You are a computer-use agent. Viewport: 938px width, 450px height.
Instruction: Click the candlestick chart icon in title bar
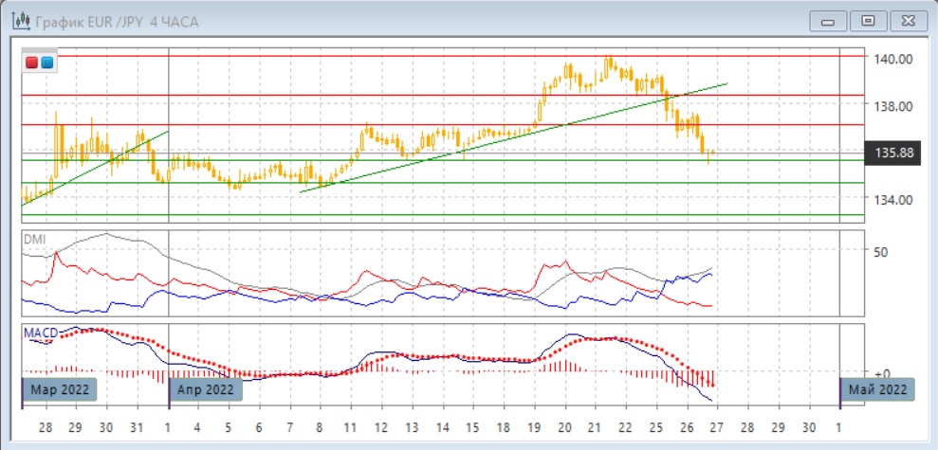click(17, 21)
